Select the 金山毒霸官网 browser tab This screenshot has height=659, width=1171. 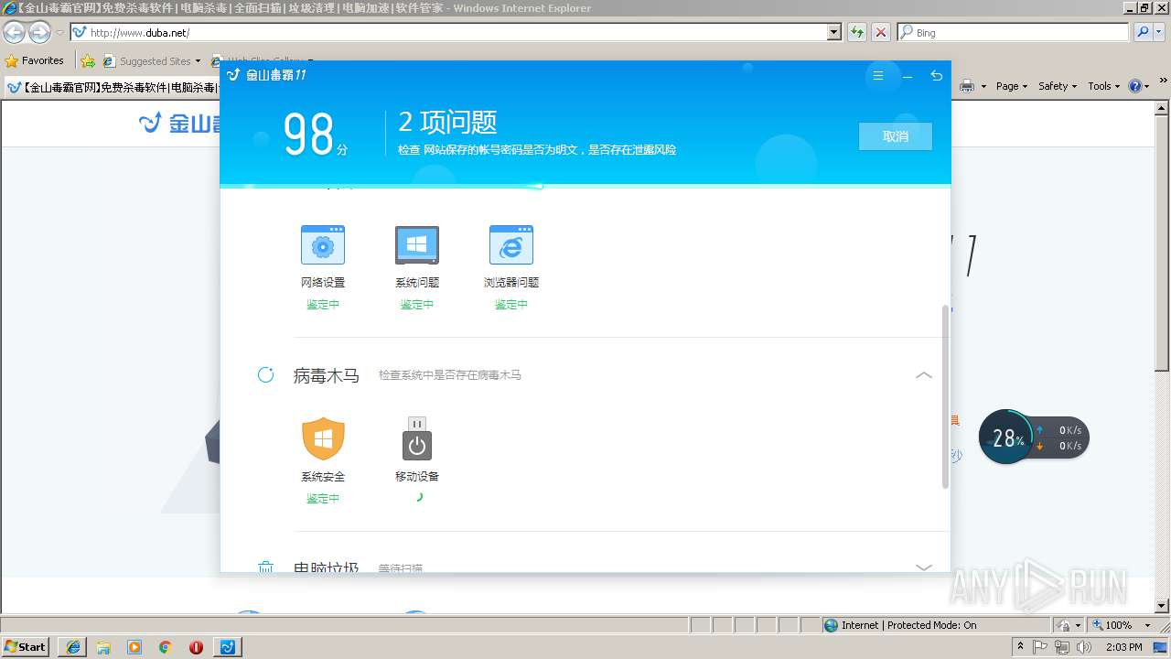click(112, 88)
